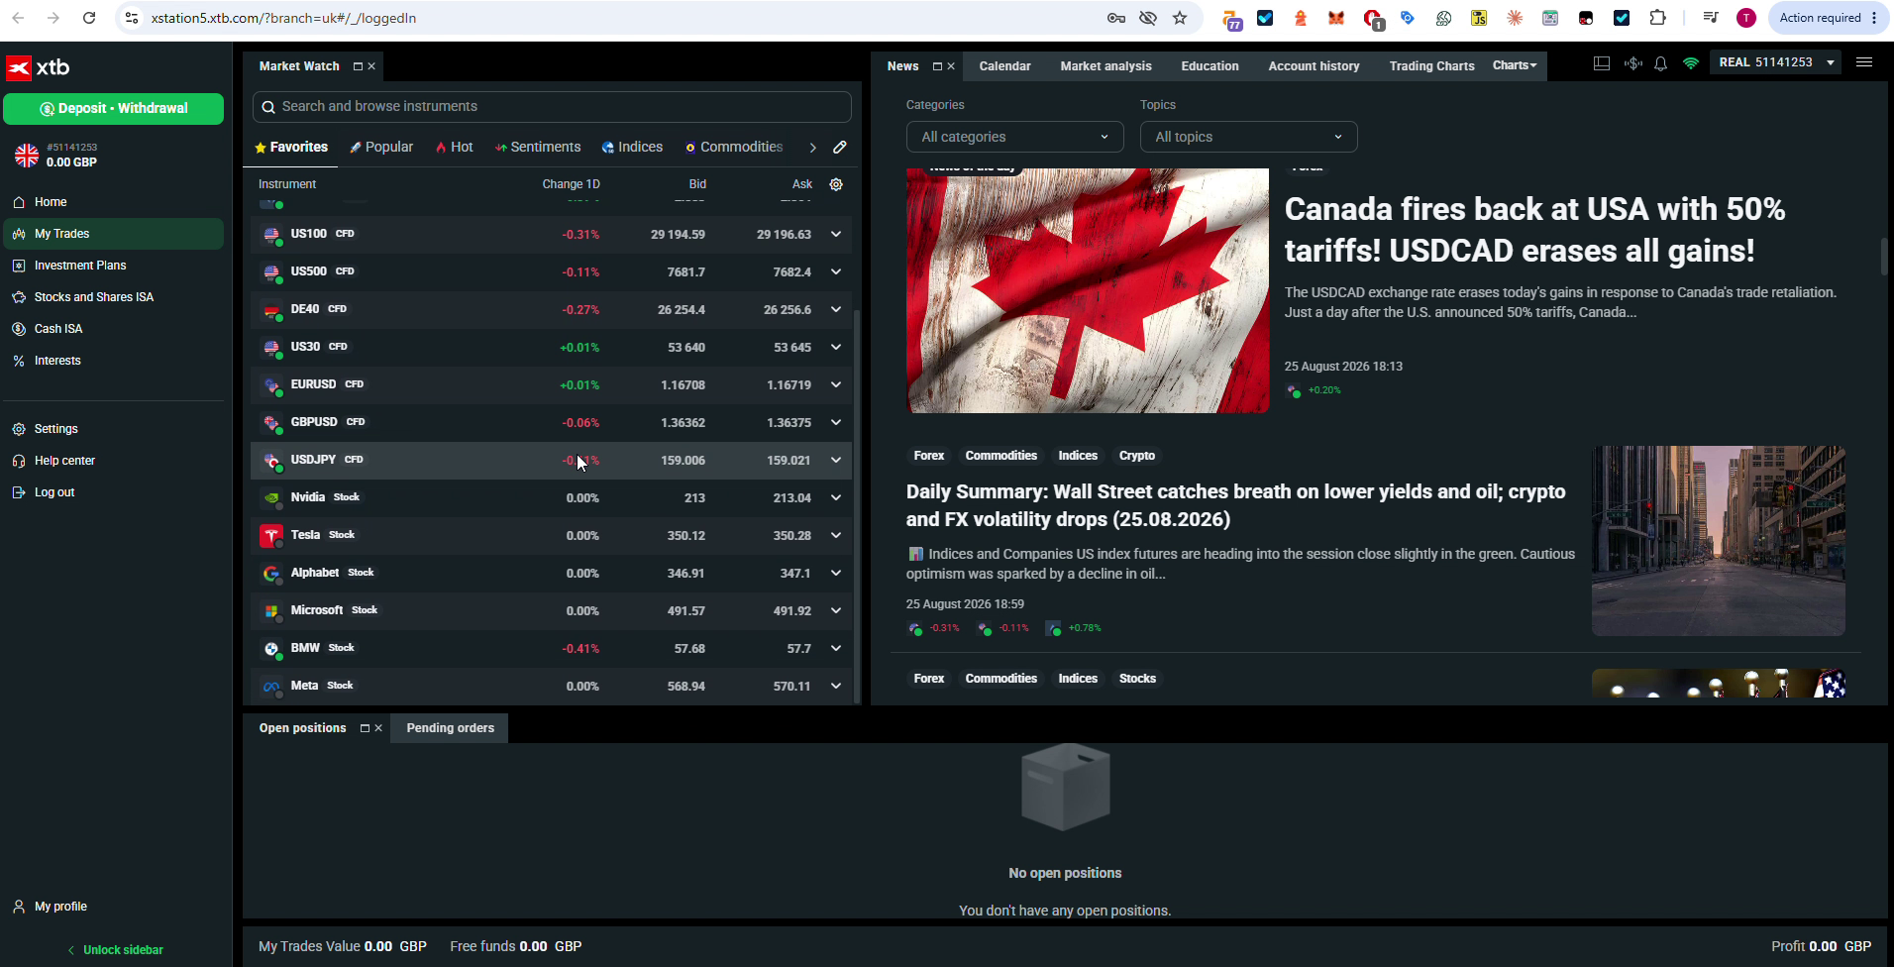Click the price alerts dollar icon
This screenshot has width=1894, height=967.
click(x=1632, y=63)
